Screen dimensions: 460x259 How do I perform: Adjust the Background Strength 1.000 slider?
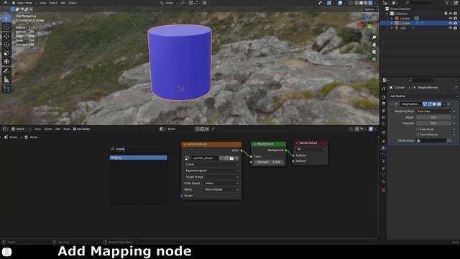click(269, 162)
